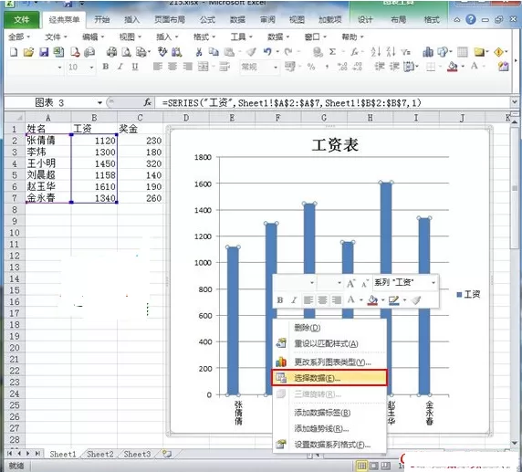The width and height of the screenshot is (522, 472).
Task: Open the font name dropdown in the toolbar
Action: click(x=59, y=68)
